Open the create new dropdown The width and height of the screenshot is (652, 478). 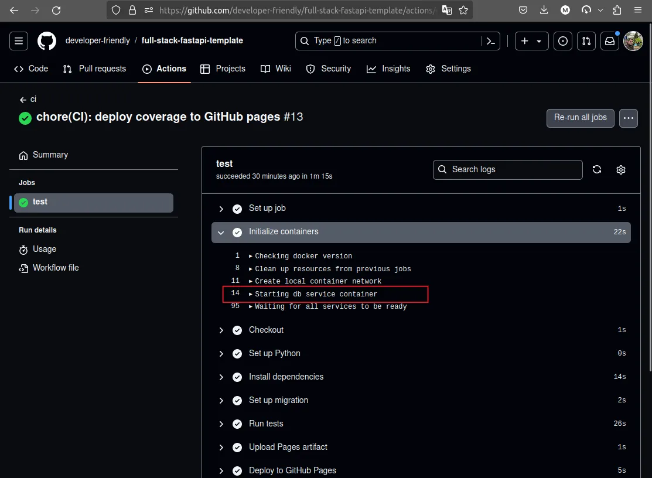pos(531,41)
